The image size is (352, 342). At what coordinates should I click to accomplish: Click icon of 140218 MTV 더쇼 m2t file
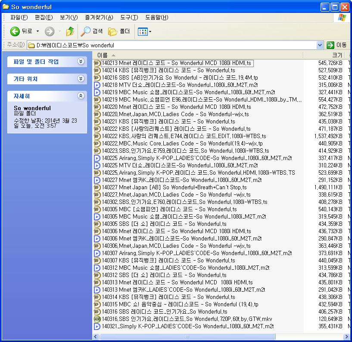[x=97, y=85]
